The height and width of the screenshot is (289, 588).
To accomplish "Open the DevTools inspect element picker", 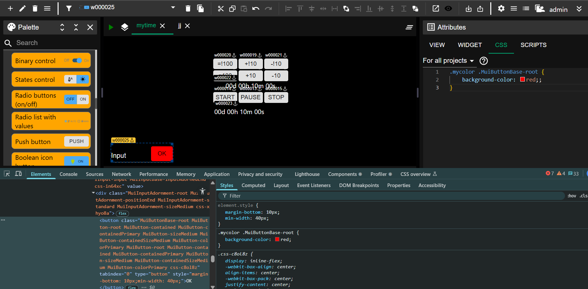I will click(x=7, y=174).
